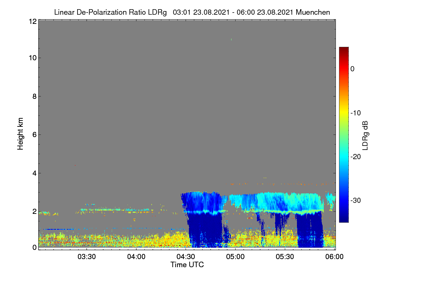This screenshot has width=441, height=294.
Task: Click the 05:00 time tick label
Action: click(x=236, y=257)
